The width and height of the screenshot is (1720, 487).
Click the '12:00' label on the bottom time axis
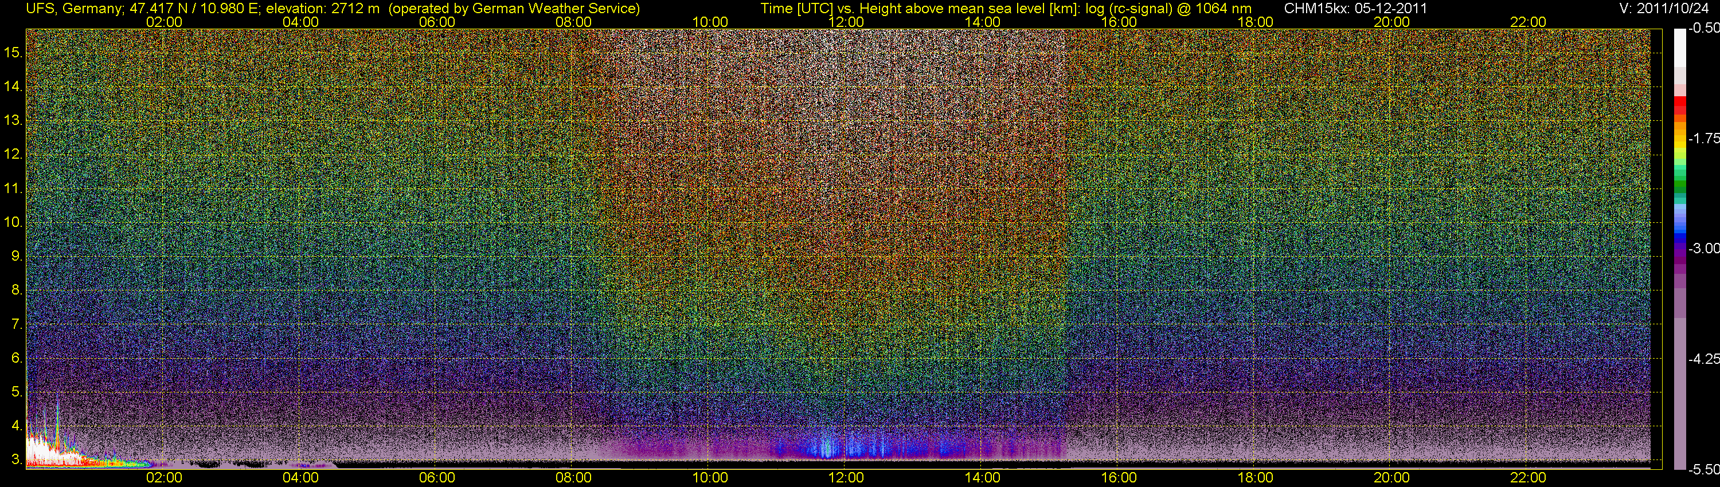pyautogui.click(x=846, y=478)
